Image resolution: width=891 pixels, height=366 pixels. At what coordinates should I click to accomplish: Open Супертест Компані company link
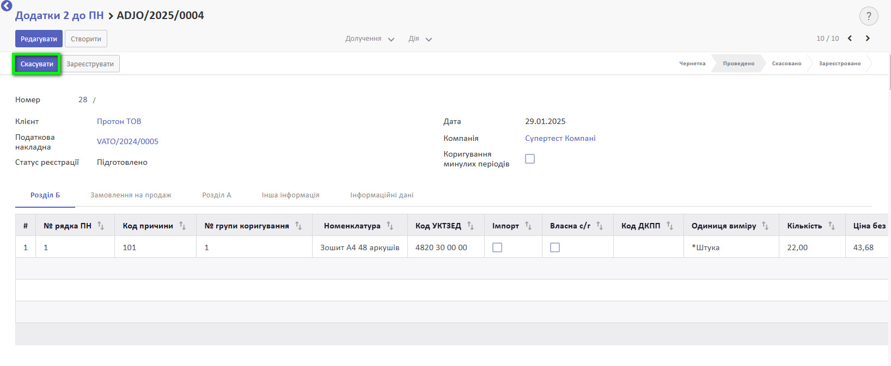click(x=560, y=138)
